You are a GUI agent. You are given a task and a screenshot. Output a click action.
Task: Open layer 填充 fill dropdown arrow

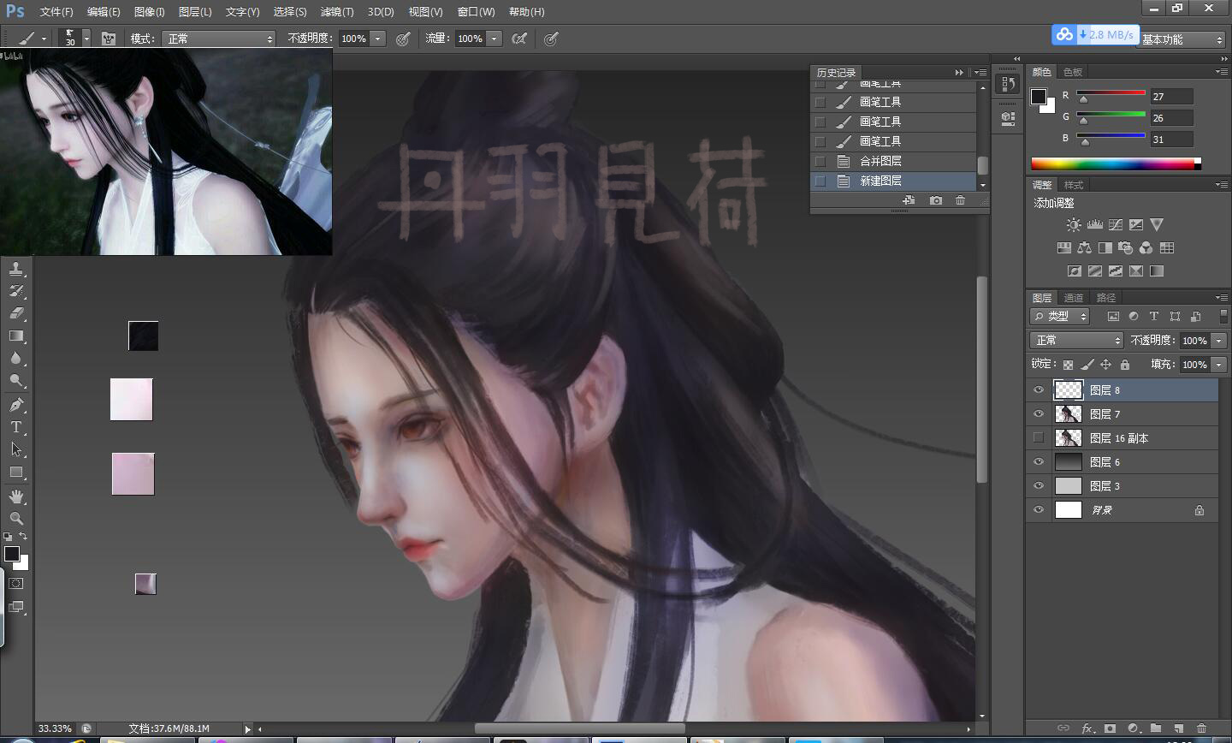coord(1219,365)
